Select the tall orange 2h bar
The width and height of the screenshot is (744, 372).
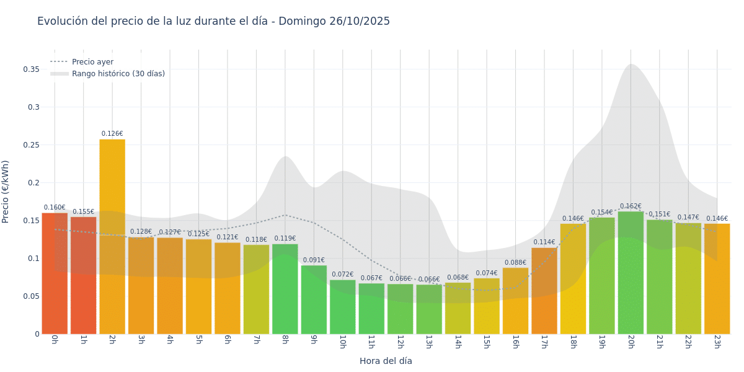[112, 236]
